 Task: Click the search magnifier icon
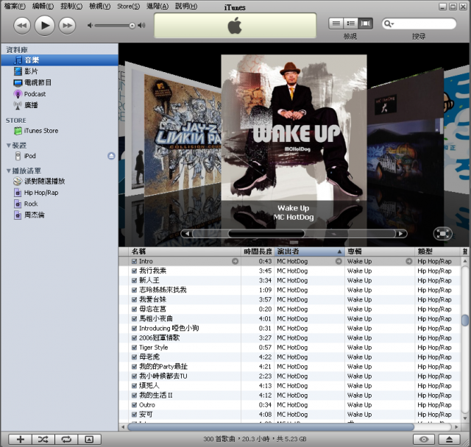coord(389,24)
